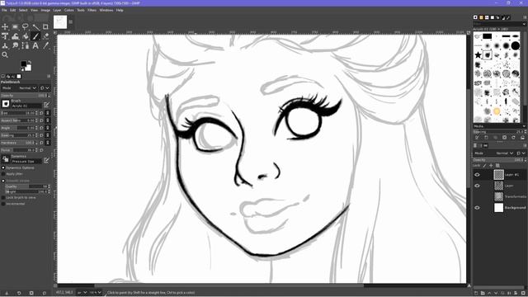
Task: Raise the selected layer
Action: tap(489, 293)
